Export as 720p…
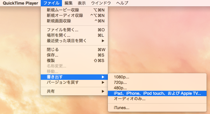Screen dimensions: 210x114 point(157,82)
